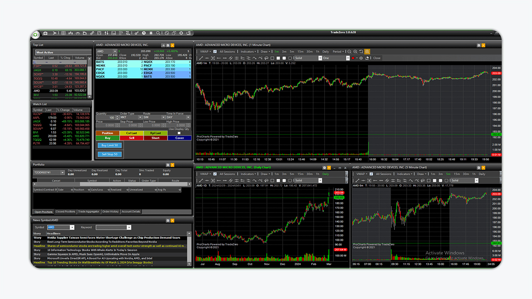Image resolution: width=532 pixels, height=299 pixels.
Task: Click the target icon next to red color in 1 Minute chart
Action: click(x=361, y=58)
